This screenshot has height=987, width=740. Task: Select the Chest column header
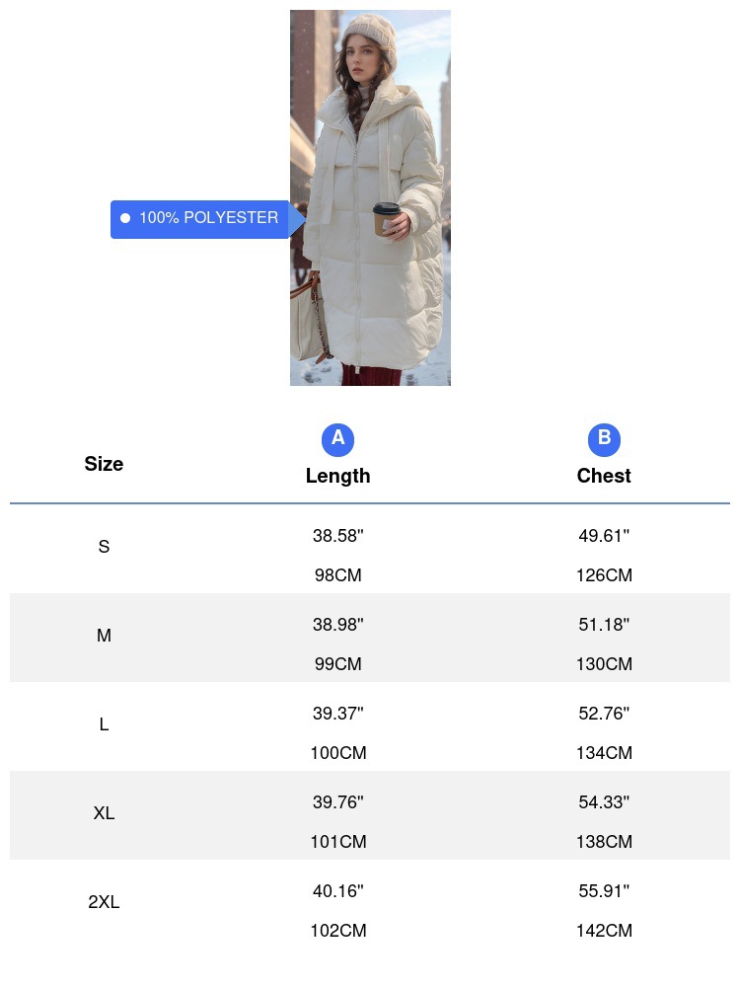(x=604, y=476)
